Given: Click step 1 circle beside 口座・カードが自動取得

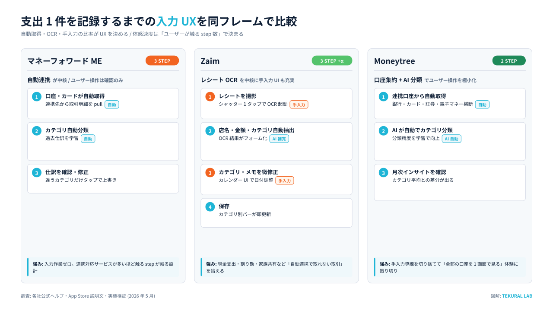Looking at the screenshot, I should tap(37, 97).
